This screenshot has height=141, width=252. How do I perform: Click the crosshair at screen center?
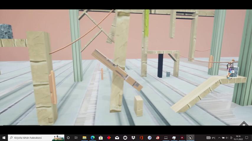pos(117,66)
